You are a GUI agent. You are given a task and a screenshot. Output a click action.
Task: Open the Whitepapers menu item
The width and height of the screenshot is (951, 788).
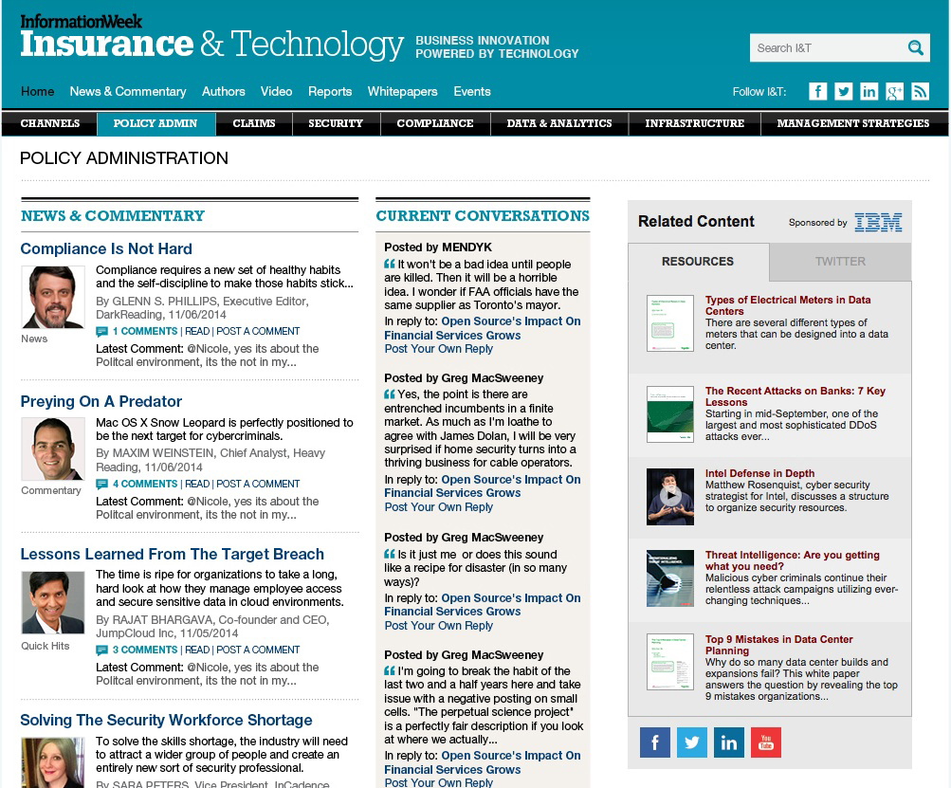point(402,91)
